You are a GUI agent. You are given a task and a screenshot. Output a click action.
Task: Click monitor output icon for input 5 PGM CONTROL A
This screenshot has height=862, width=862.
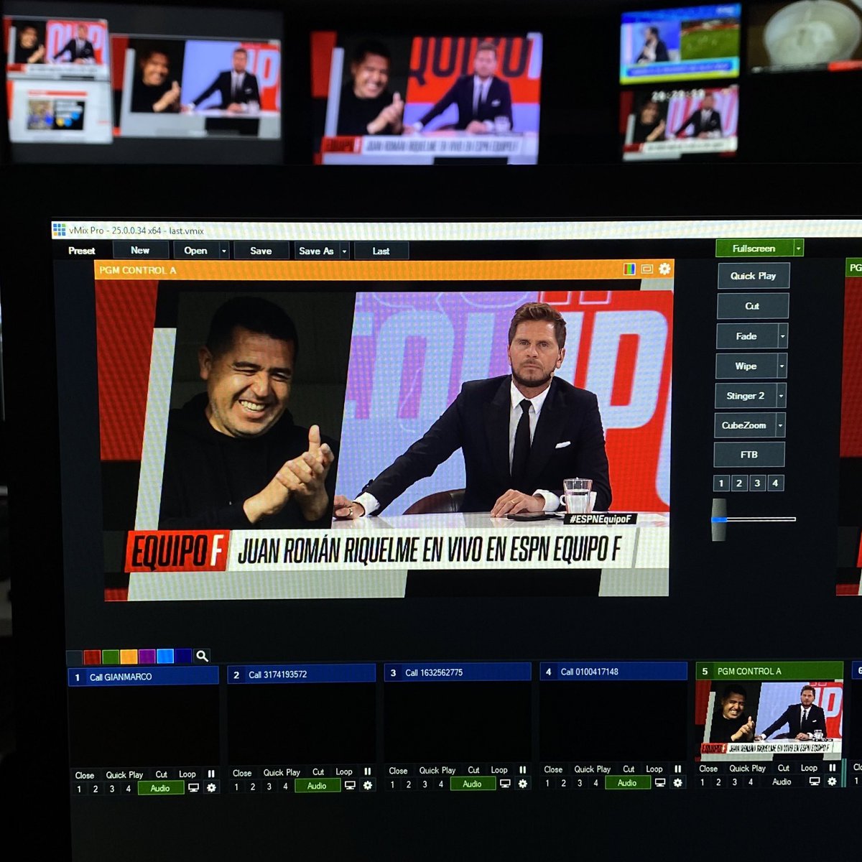coord(815,782)
